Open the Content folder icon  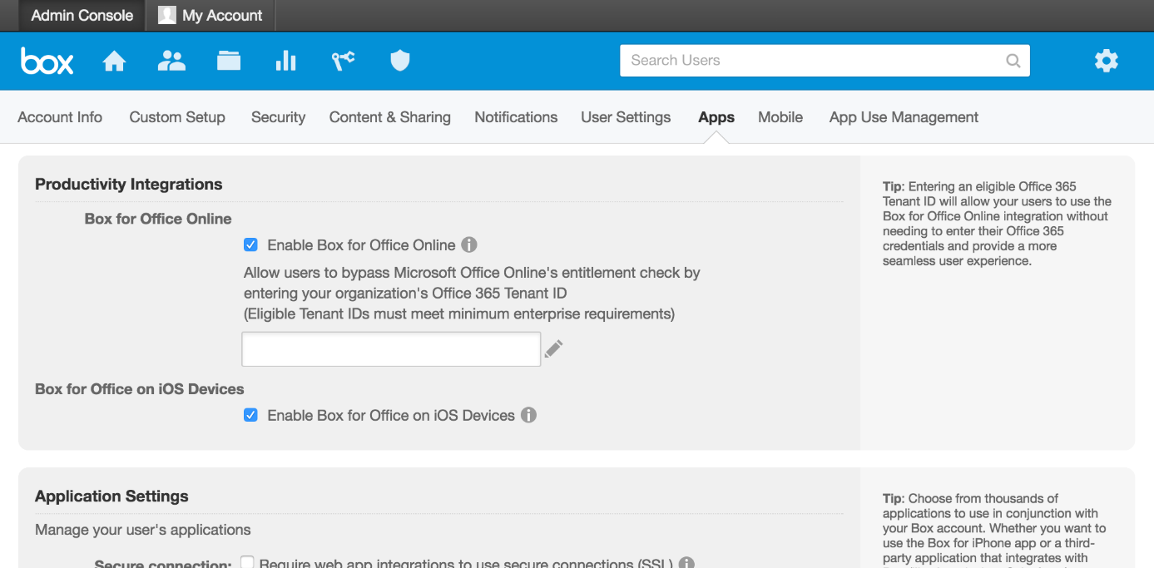[228, 61]
